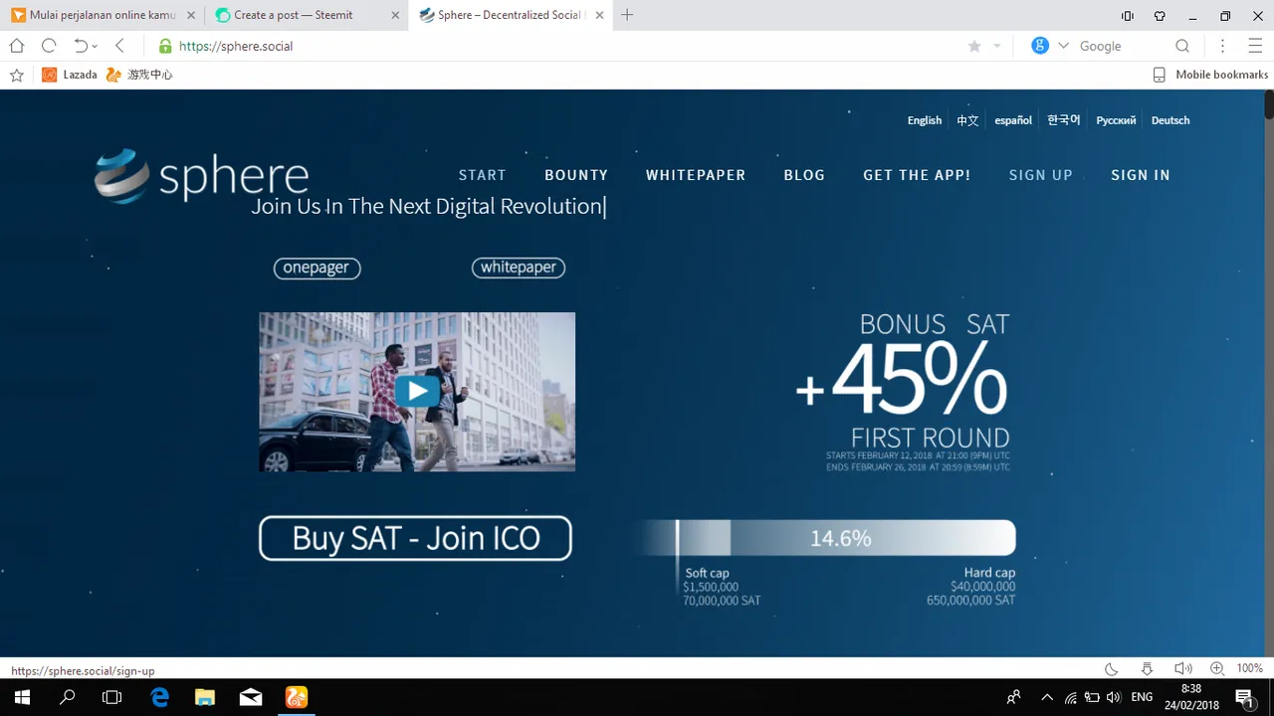The image size is (1274, 716).
Task: Open Windows taskbar search
Action: click(67, 697)
